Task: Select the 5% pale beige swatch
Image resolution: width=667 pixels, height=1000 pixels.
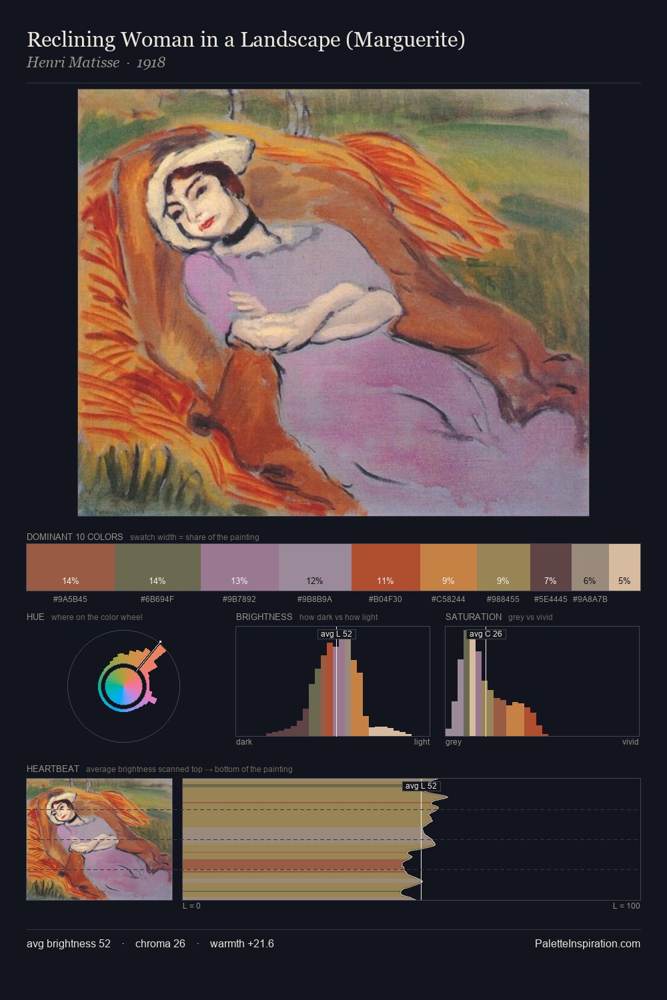Action: (x=624, y=567)
